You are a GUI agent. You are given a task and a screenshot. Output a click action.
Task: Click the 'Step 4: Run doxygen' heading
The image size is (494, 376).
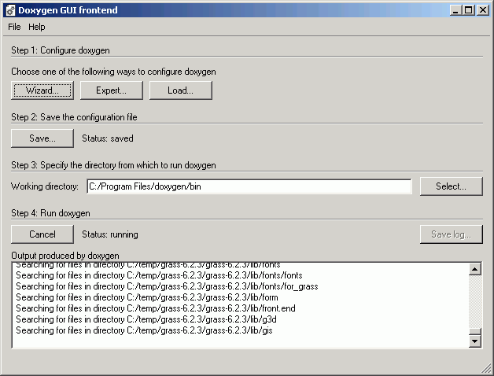[x=50, y=213]
